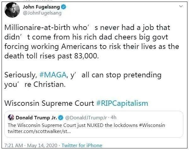Open Donald Trump Jr. name in quoted tweet

coord(36,118)
